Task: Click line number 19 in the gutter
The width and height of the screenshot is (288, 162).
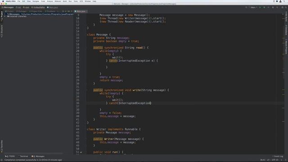Action: pyautogui.click(x=77, y=48)
